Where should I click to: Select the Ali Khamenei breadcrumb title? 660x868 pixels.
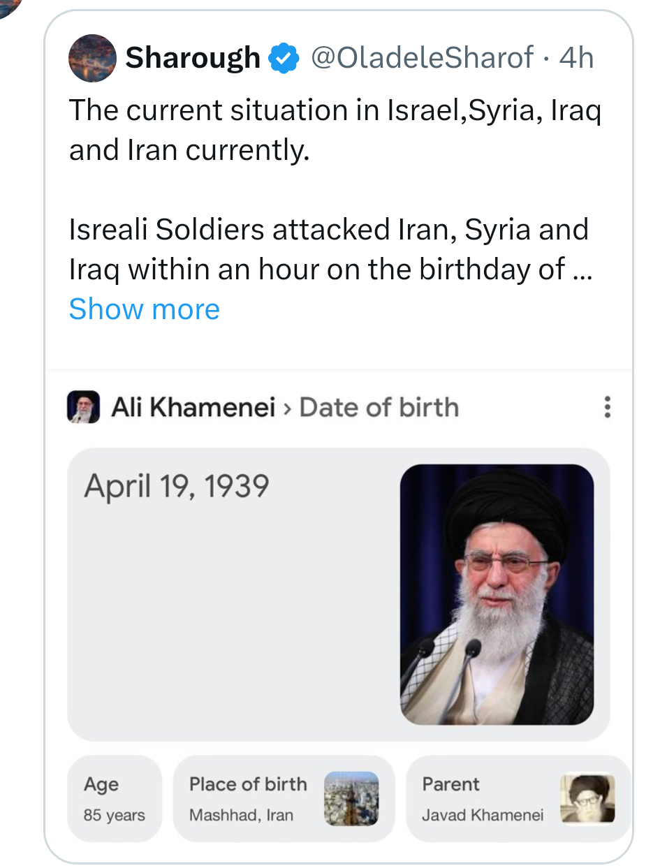click(193, 407)
